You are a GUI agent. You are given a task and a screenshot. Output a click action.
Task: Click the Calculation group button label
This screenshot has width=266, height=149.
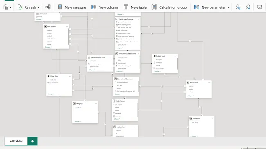[x=173, y=7]
